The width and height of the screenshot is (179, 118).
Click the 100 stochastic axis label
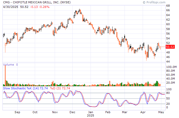(x=169, y=89)
